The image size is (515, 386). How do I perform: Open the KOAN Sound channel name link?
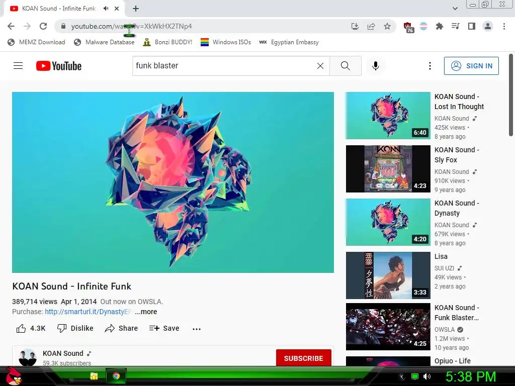coord(63,353)
